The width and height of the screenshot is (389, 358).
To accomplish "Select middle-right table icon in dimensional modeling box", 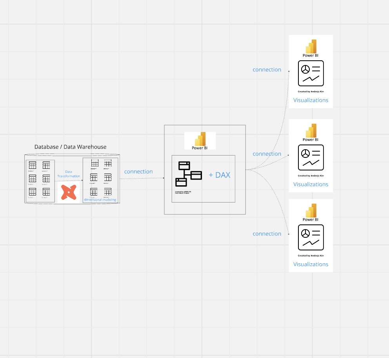I will pos(108,177).
